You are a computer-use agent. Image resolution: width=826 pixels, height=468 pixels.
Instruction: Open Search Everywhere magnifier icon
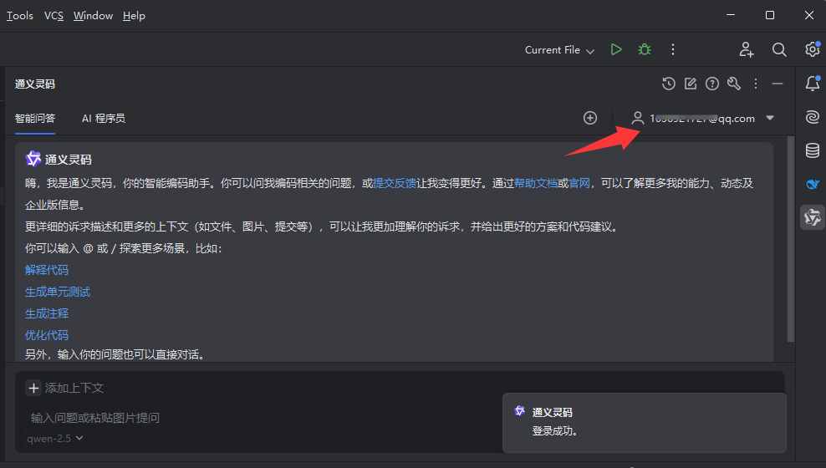pyautogui.click(x=779, y=50)
